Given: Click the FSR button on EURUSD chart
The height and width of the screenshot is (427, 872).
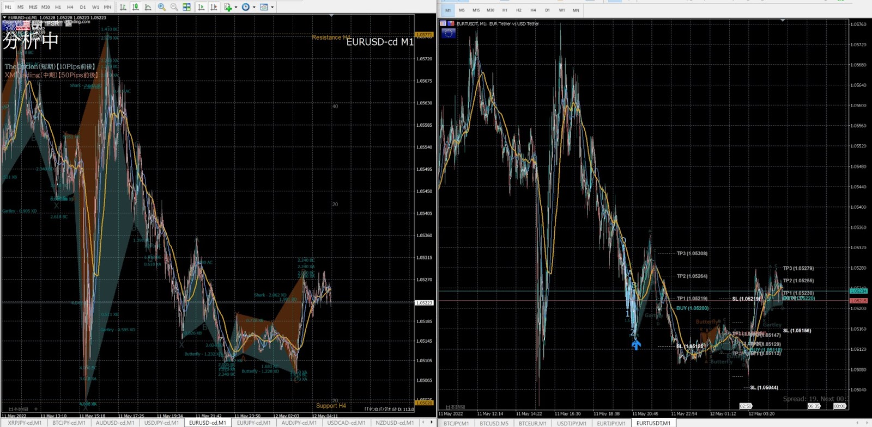Looking at the screenshot, I should pyautogui.click(x=53, y=23).
